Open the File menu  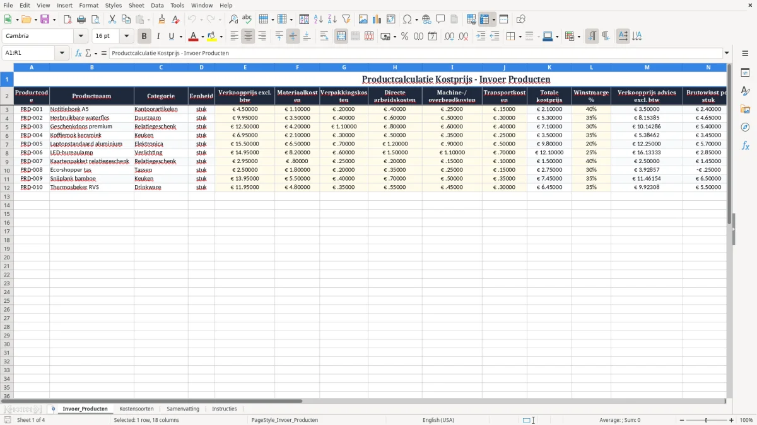coord(8,5)
